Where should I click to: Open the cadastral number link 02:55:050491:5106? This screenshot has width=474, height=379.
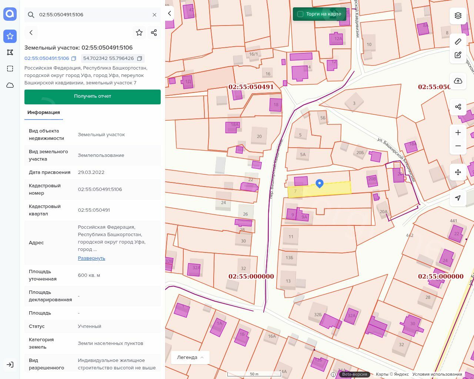(x=47, y=58)
